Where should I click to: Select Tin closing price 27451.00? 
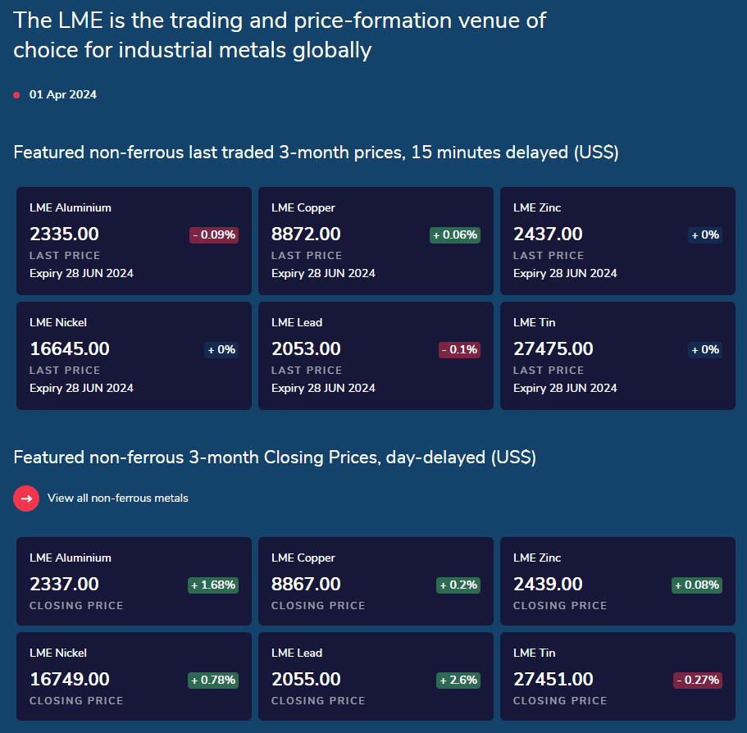tap(553, 679)
